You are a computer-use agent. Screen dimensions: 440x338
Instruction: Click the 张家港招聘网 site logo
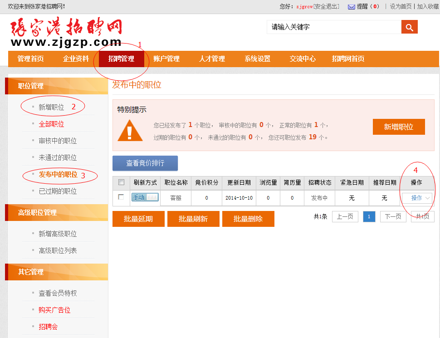tap(66, 32)
